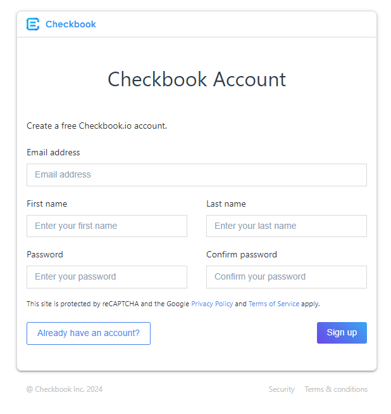Open the Security footer link
This screenshot has height=414, width=391.
pyautogui.click(x=282, y=389)
